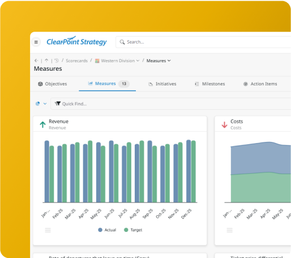Screen dimensions: 291x258
Task: Click the 13 count badge on Measures
Action: 124,84
